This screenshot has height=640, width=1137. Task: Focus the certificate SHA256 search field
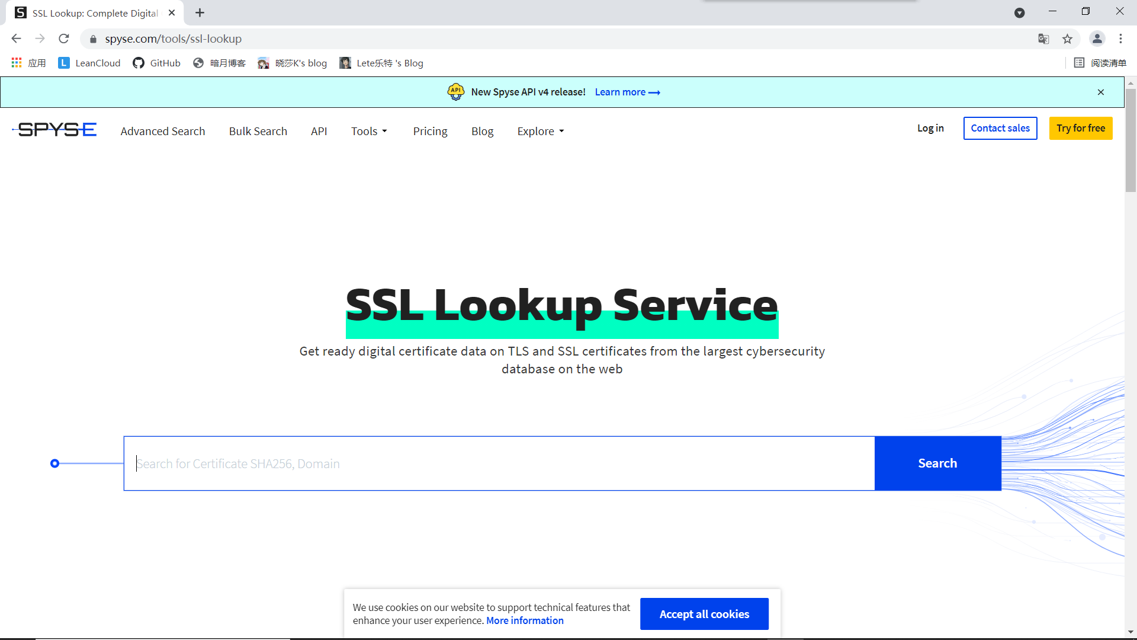pos(499,463)
